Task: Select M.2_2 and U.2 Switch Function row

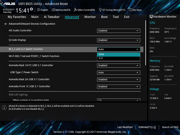Action: click(72, 49)
